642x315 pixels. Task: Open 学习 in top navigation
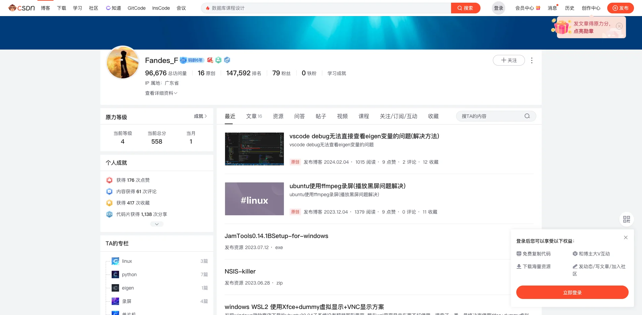click(78, 8)
